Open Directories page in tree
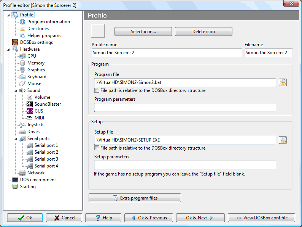 (38, 29)
